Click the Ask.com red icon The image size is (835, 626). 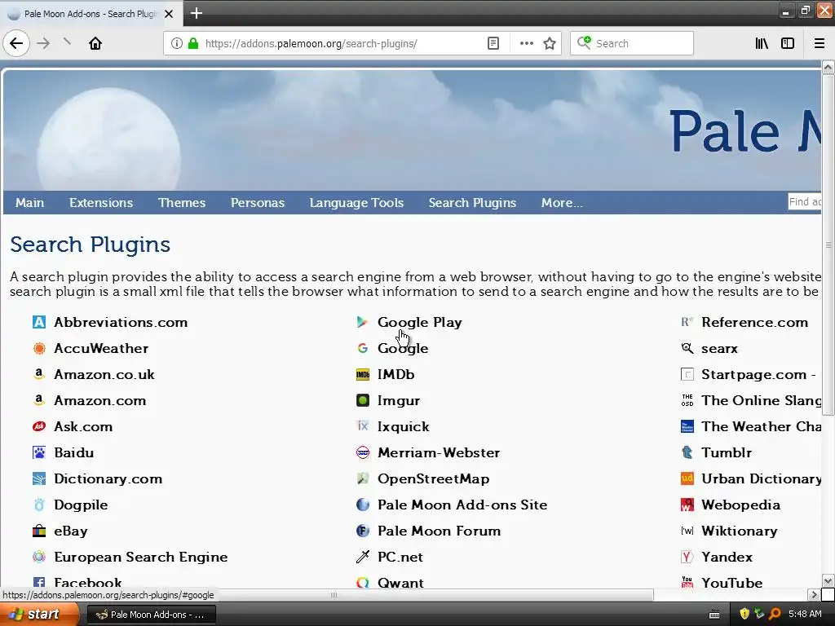point(39,426)
